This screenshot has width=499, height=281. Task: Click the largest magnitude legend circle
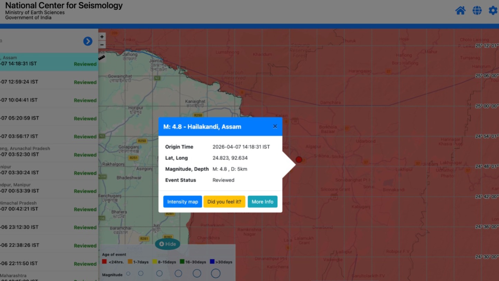[215, 273]
